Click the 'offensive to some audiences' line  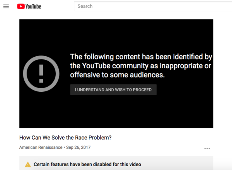pyautogui.click(x=118, y=76)
